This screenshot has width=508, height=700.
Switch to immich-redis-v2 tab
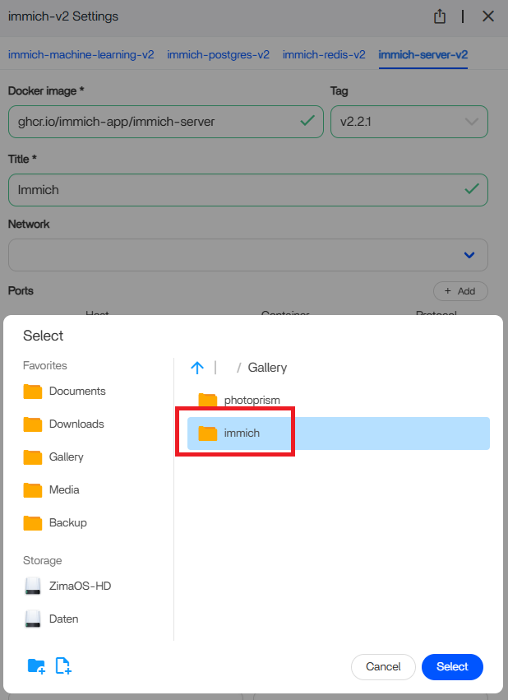click(x=324, y=55)
